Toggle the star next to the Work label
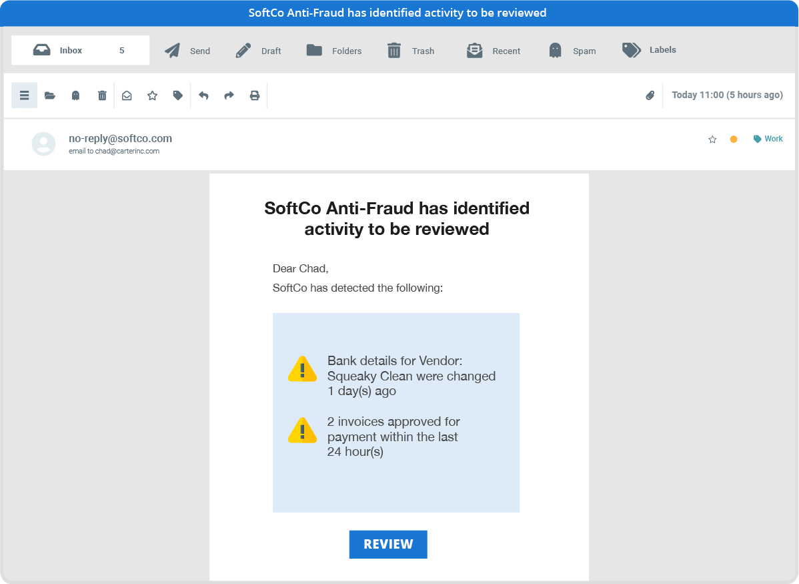Viewport: 799px width, 584px height. (712, 139)
